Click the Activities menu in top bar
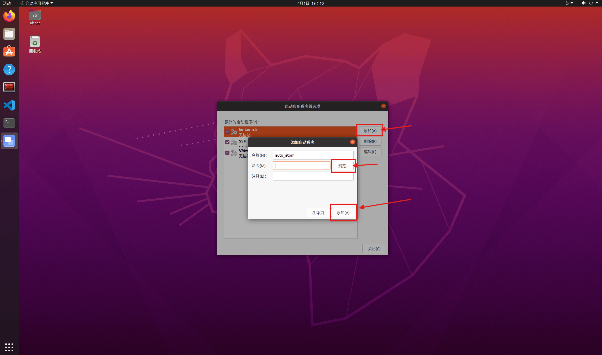 point(7,3)
